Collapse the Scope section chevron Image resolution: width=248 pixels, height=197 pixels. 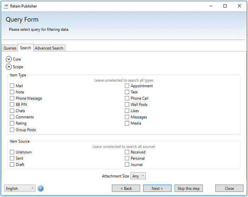pyautogui.click(x=8, y=67)
